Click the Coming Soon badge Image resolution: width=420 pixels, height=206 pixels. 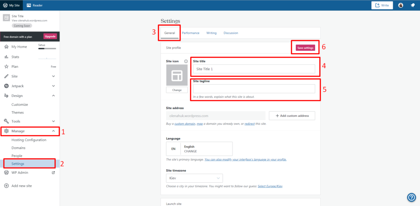pyautogui.click(x=22, y=26)
